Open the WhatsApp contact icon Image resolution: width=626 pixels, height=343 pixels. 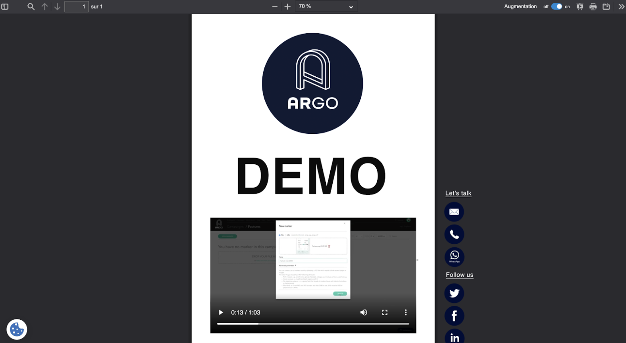coord(454,257)
